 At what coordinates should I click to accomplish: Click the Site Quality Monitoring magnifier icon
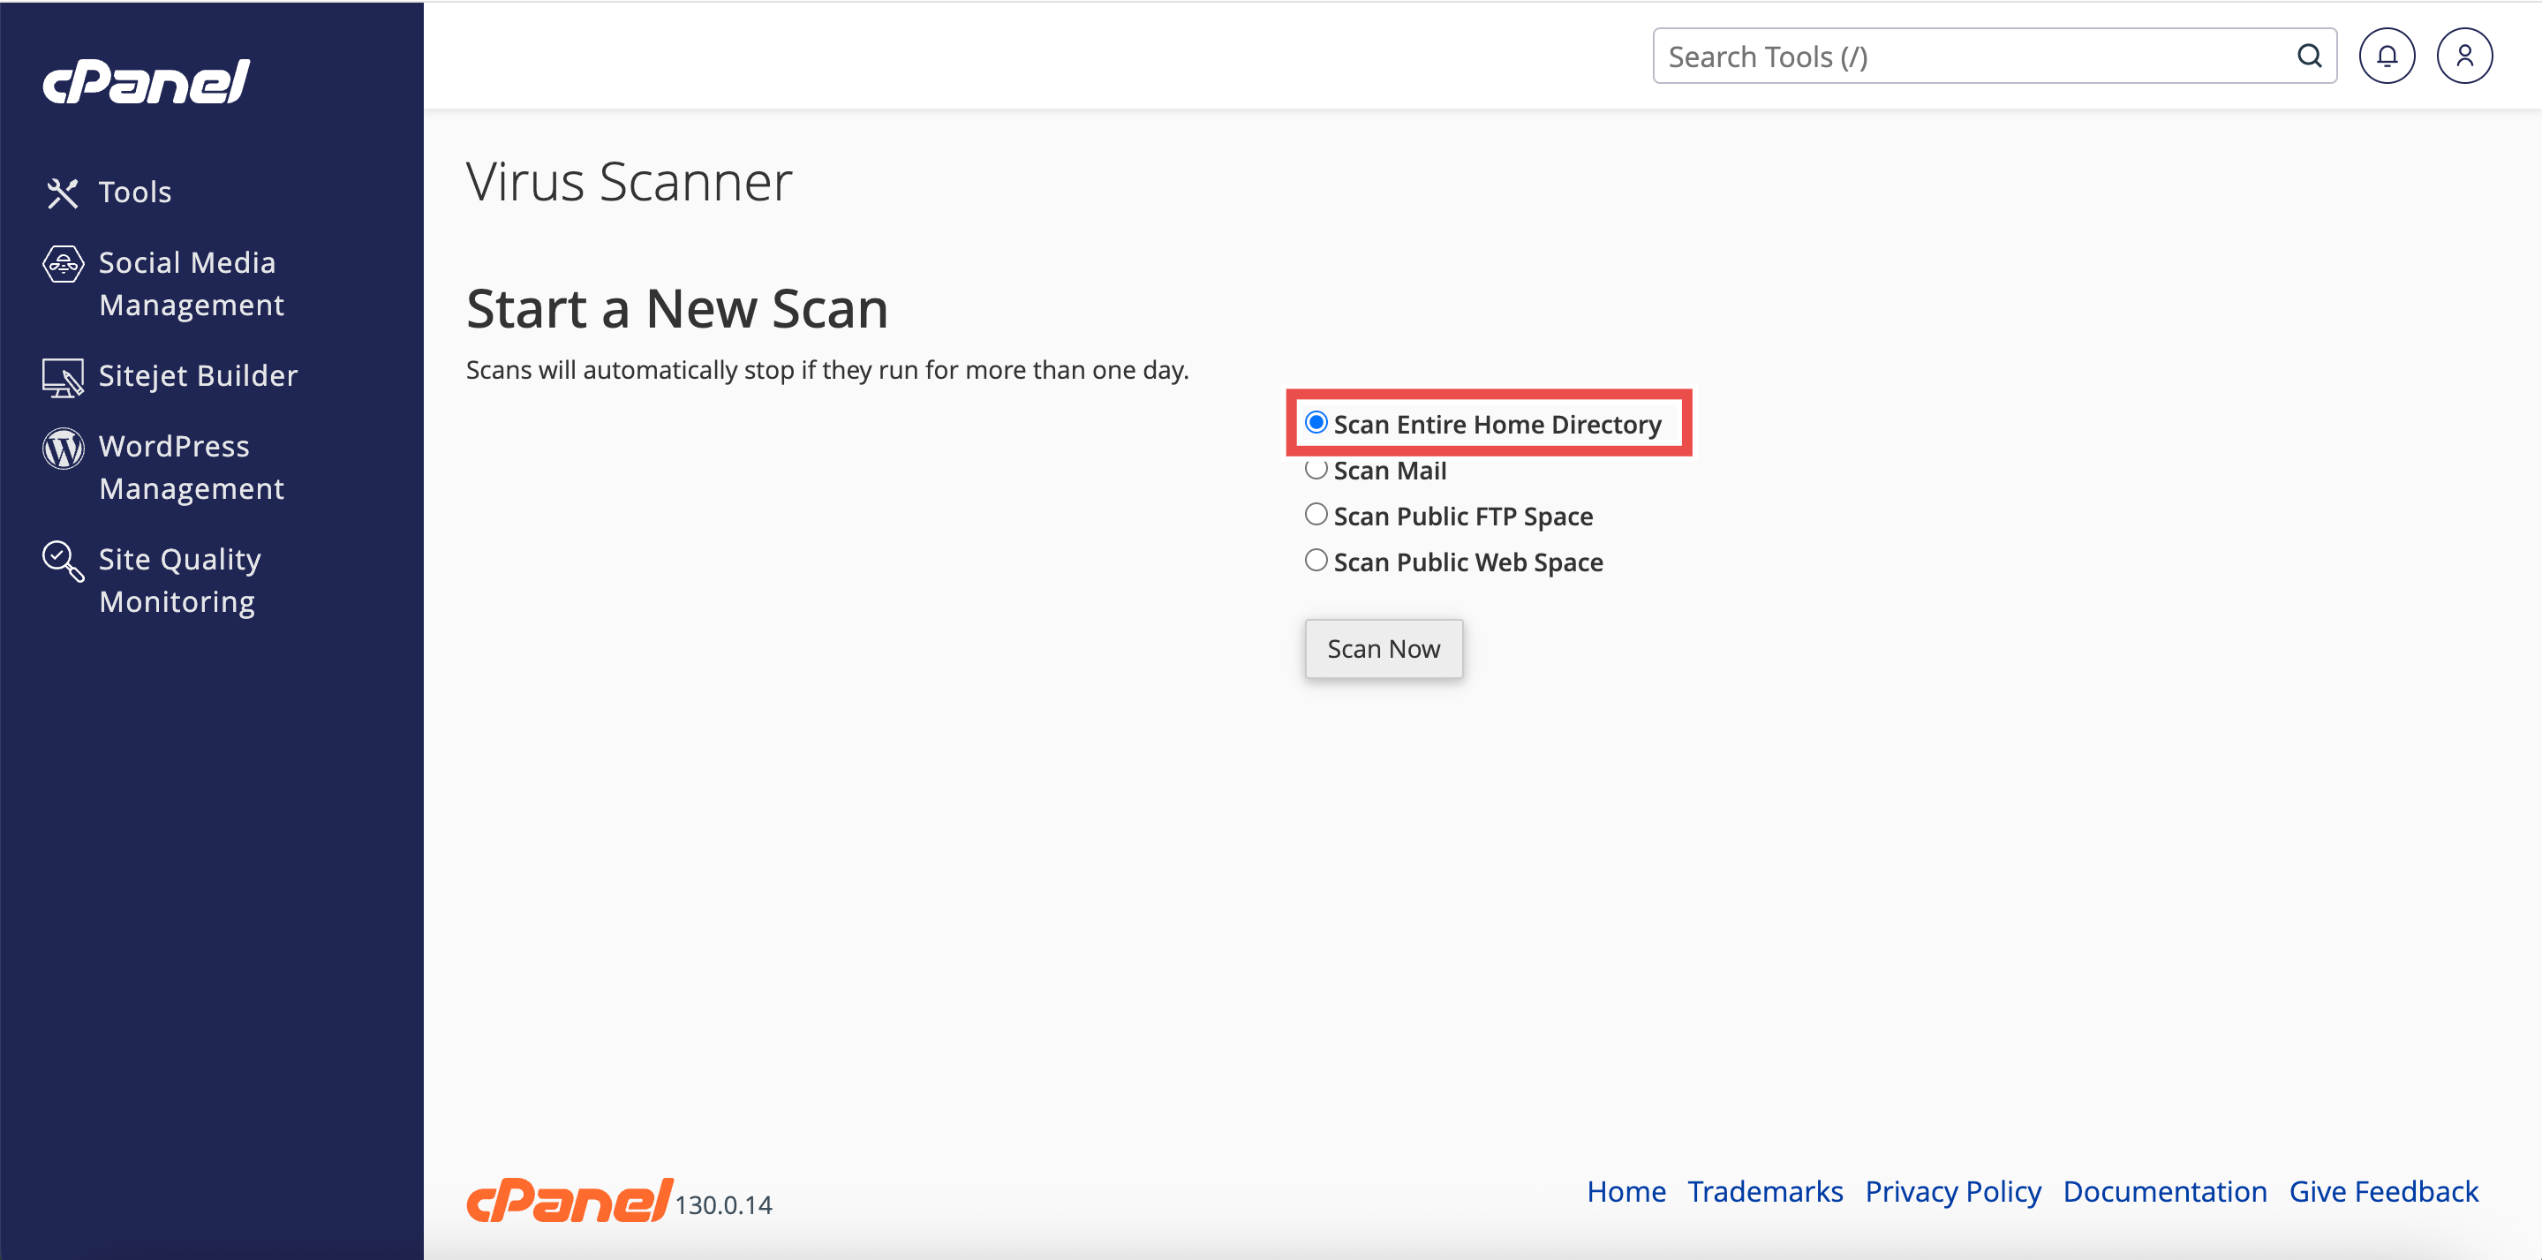64,561
